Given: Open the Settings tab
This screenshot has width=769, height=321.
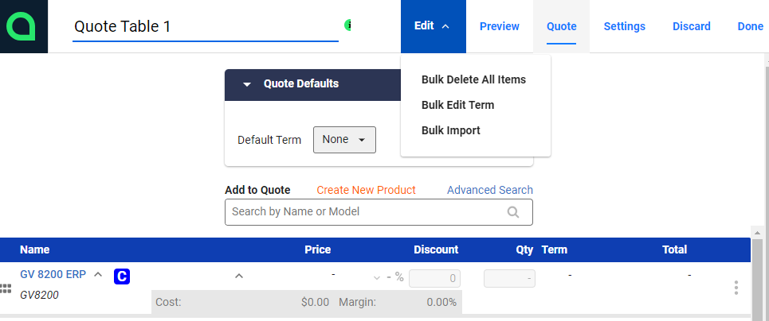Looking at the screenshot, I should tap(624, 26).
